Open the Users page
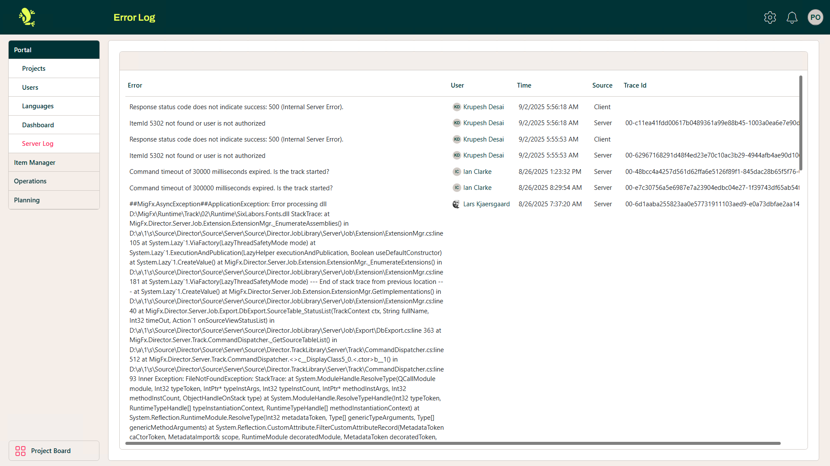The width and height of the screenshot is (830, 466). coord(30,88)
